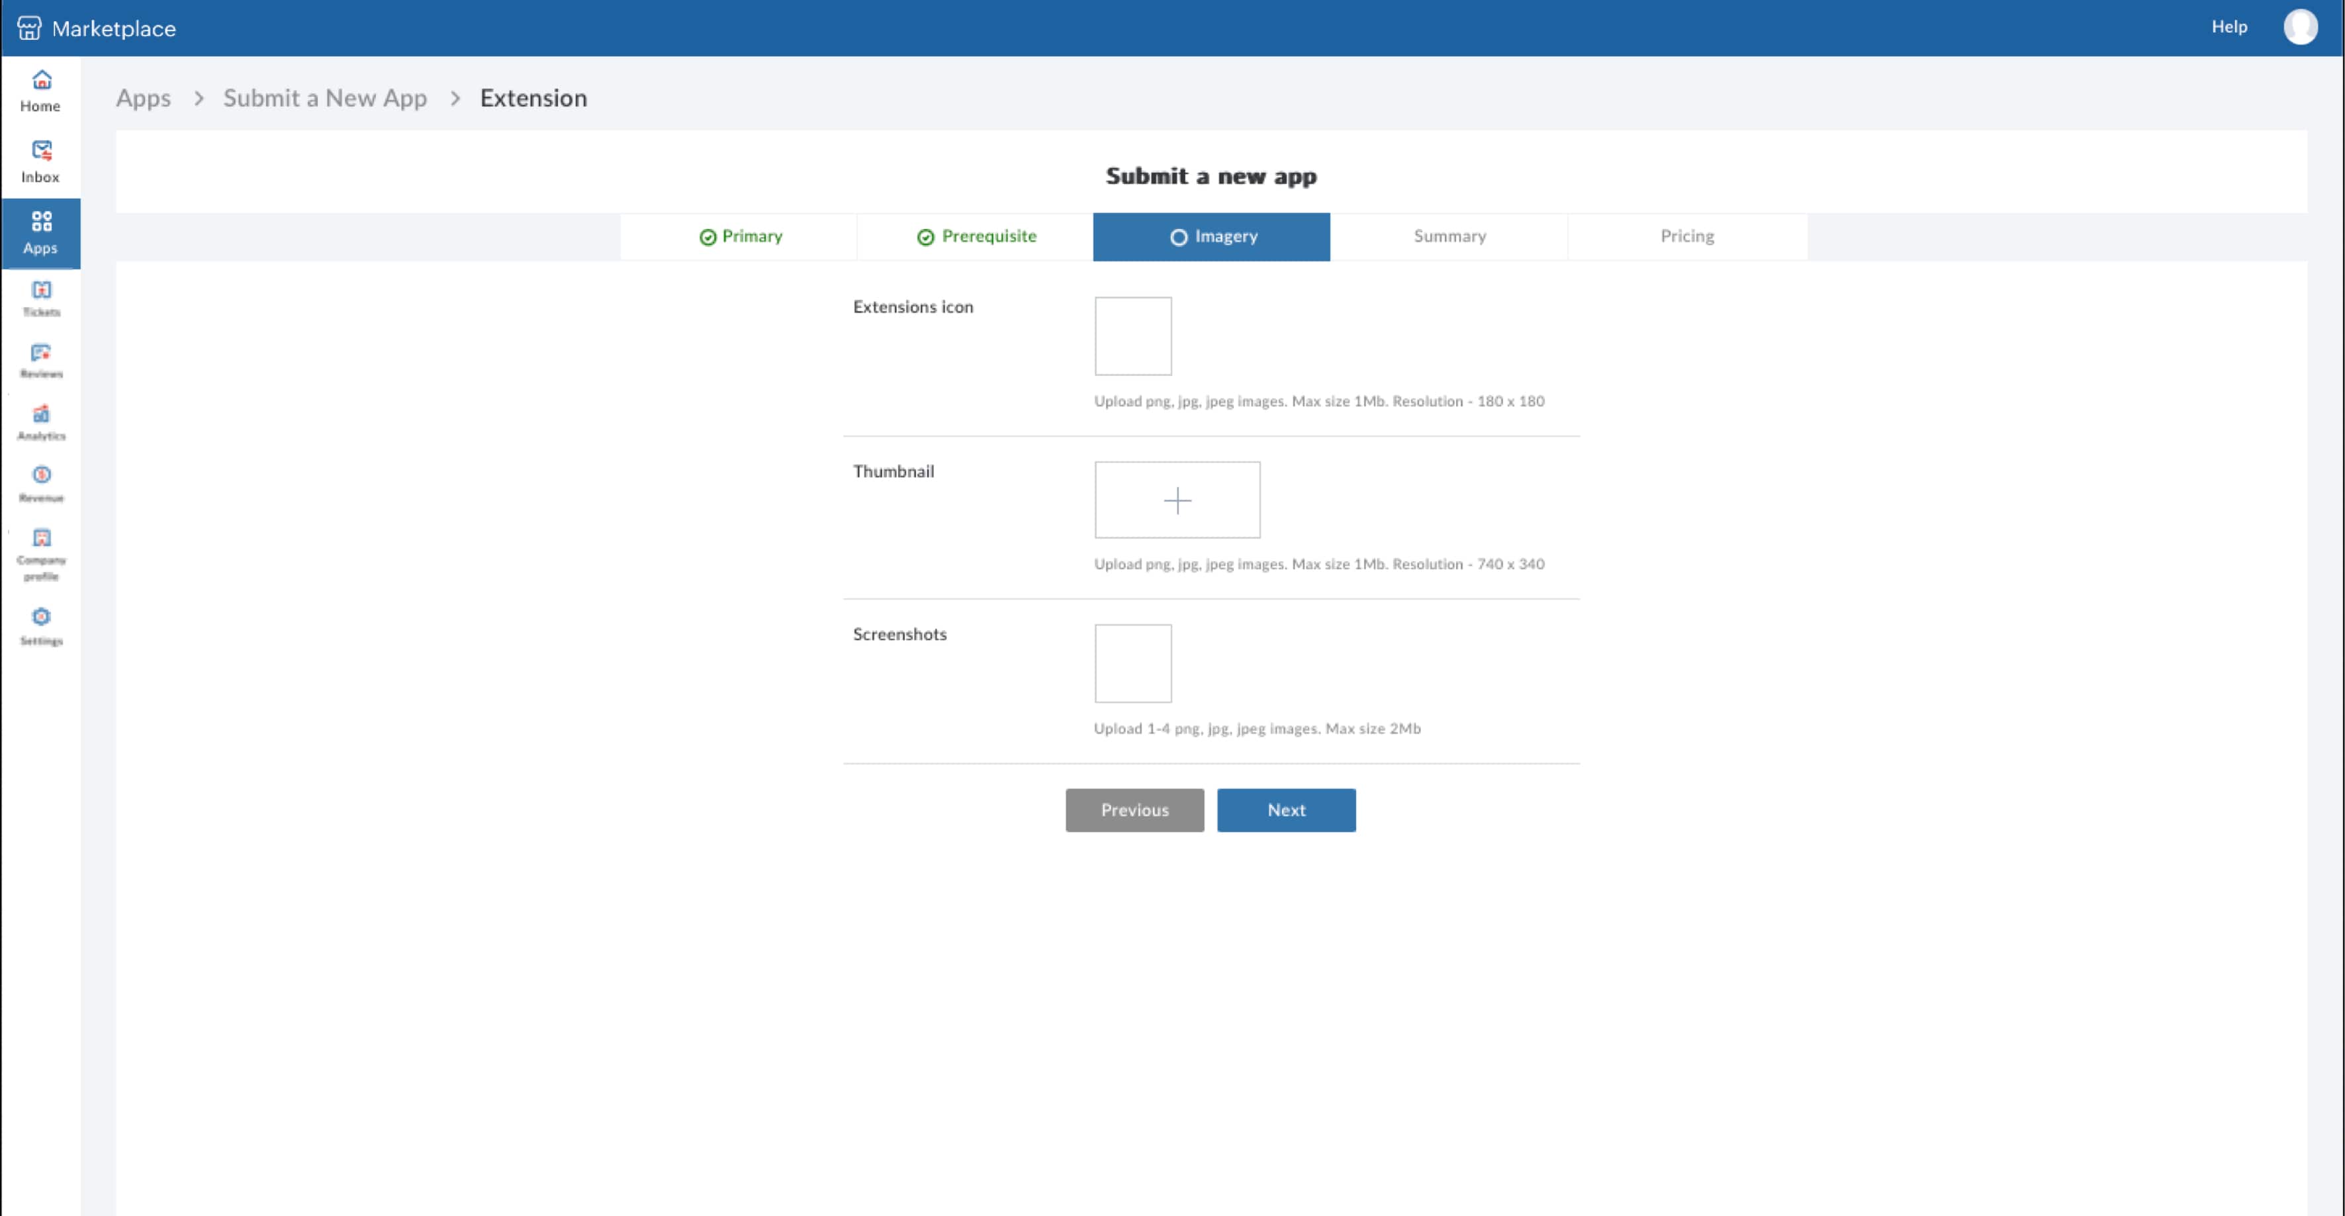Click Submit a New App breadcrumb
This screenshot has height=1216, width=2345.
tap(325, 98)
